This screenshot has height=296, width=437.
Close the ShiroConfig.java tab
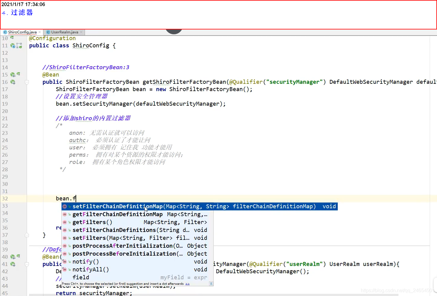[x=40, y=32]
